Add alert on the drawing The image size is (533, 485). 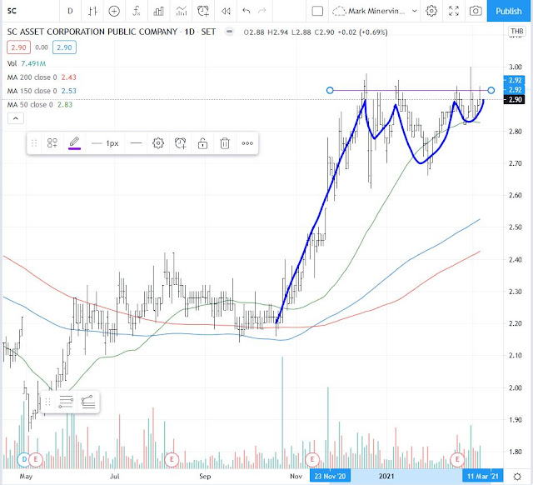pos(181,143)
